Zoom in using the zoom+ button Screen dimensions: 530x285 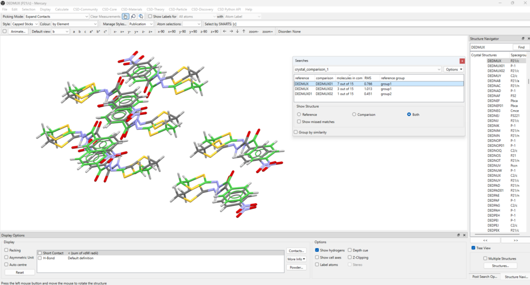(268, 32)
